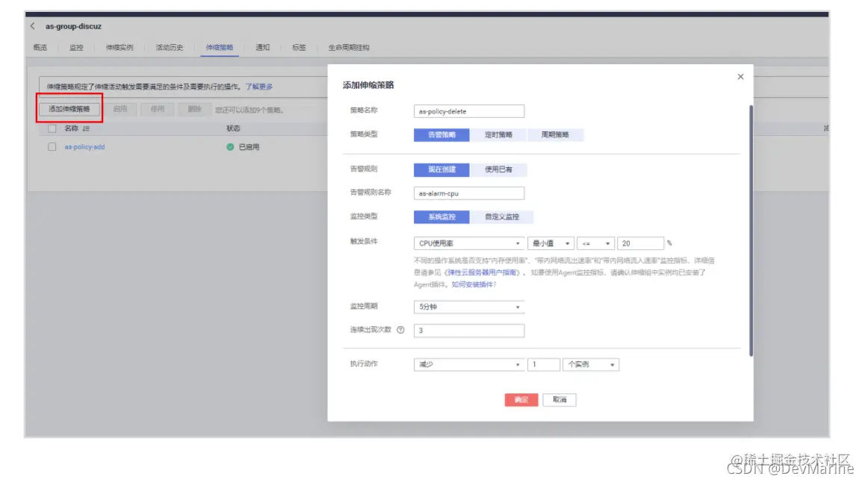Image resolution: width=865 pixels, height=482 pixels.
Task: Switch to the activity history tab
Action: (170, 47)
